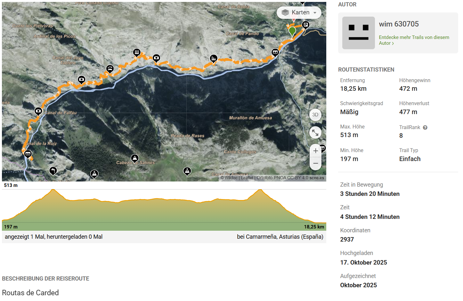Select the camera waypoint near Canal de Falfáu
Viewport: 463px width, 301px height.
[38, 111]
